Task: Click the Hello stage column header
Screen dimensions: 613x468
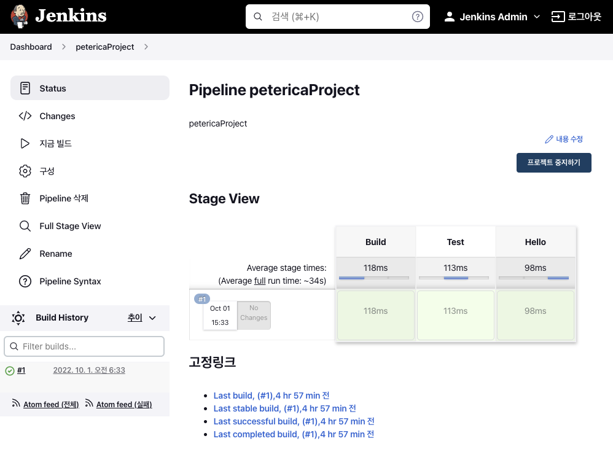Action: point(535,242)
